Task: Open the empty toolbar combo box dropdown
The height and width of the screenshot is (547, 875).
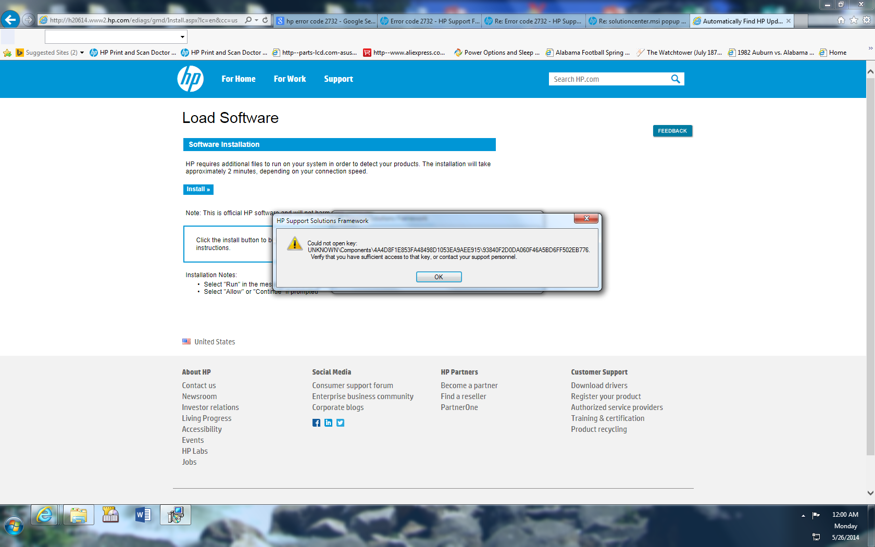Action: [x=182, y=37]
